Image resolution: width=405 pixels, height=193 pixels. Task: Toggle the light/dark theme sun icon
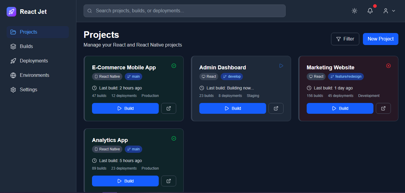354,11
